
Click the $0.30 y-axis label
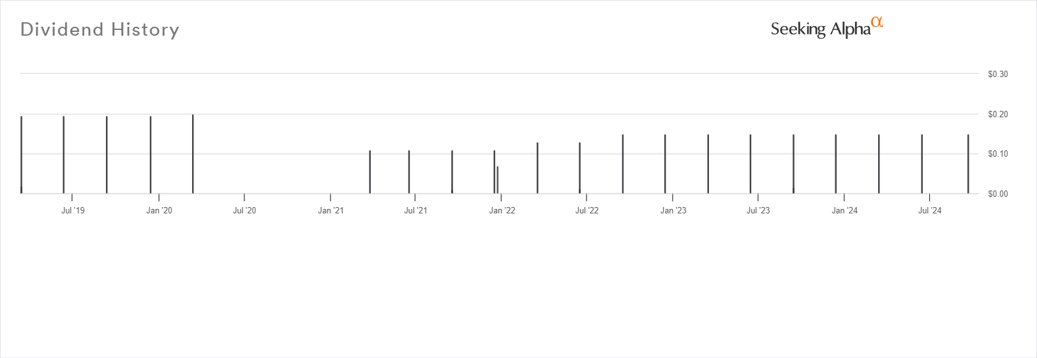point(998,75)
